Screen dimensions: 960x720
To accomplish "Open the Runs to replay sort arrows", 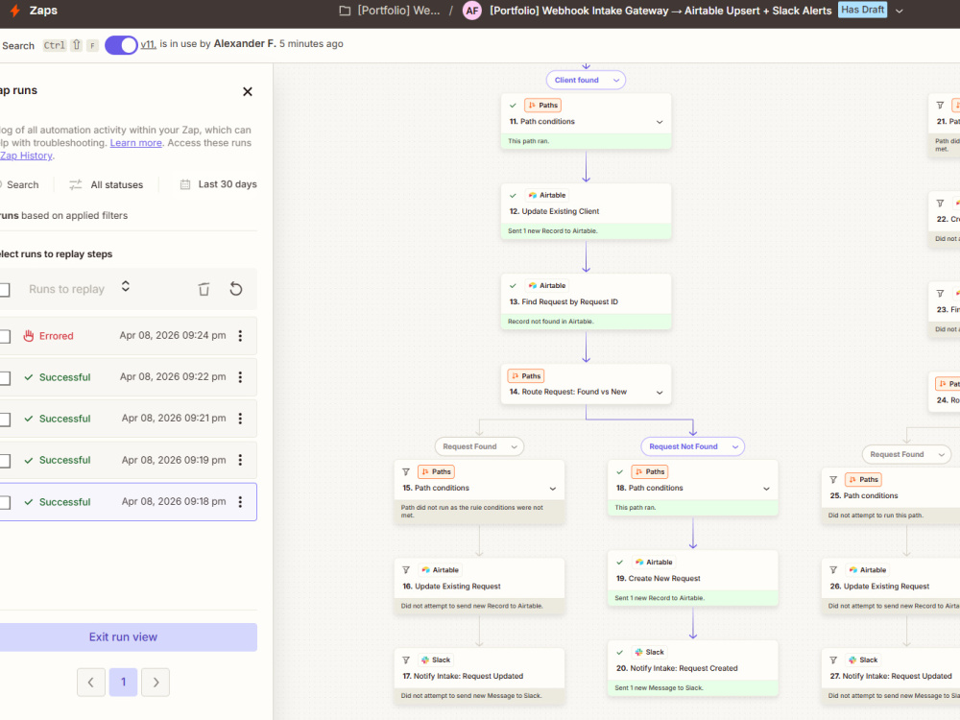I will pos(126,286).
